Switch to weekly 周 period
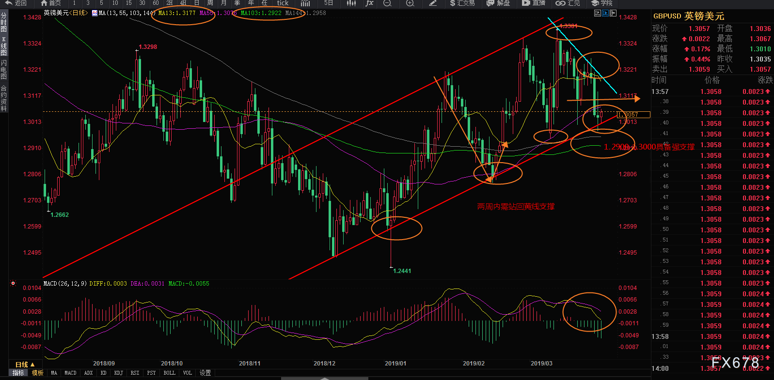The width and height of the screenshot is (774, 380). (210, 3)
